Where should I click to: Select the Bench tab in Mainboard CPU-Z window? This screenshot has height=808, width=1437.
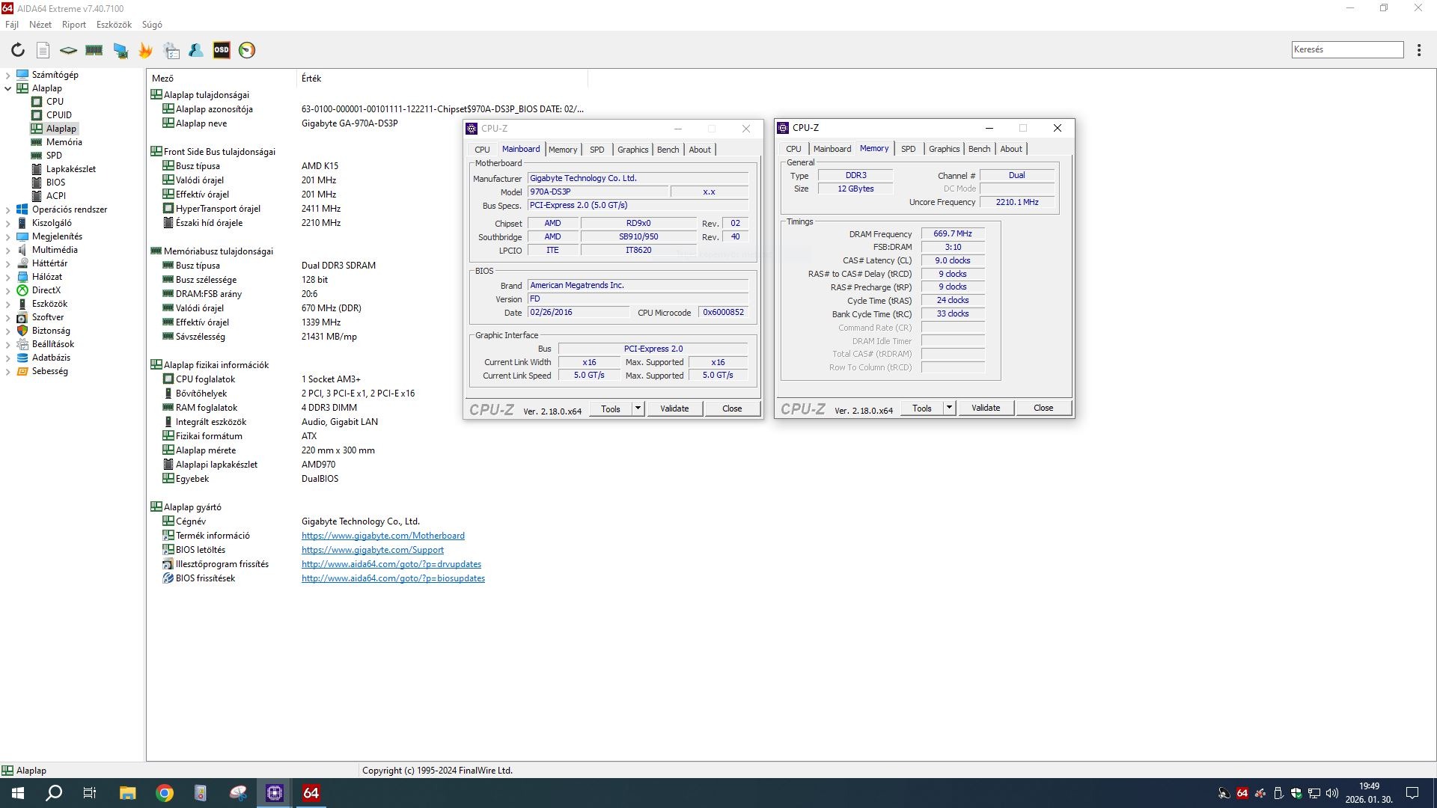pos(668,150)
